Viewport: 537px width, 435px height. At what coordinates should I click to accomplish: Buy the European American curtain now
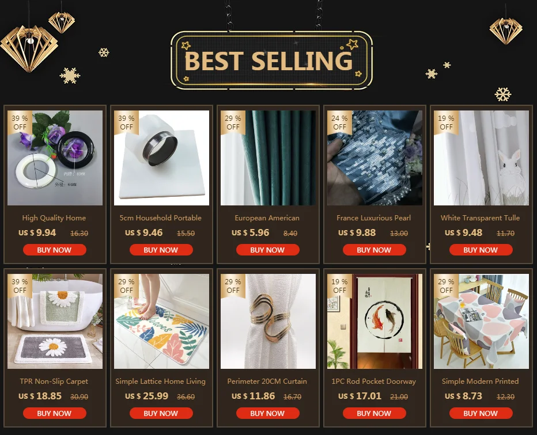click(x=267, y=250)
